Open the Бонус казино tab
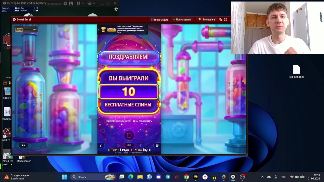324x182 pixels. [182, 20]
